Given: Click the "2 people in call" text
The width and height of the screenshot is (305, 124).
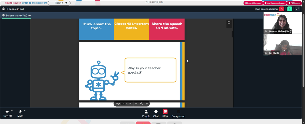Looking at the screenshot, I should click(15, 9).
